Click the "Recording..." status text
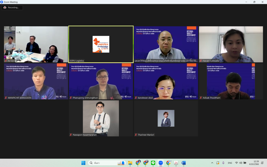The width and height of the screenshot is (267, 167). pos(14,8)
